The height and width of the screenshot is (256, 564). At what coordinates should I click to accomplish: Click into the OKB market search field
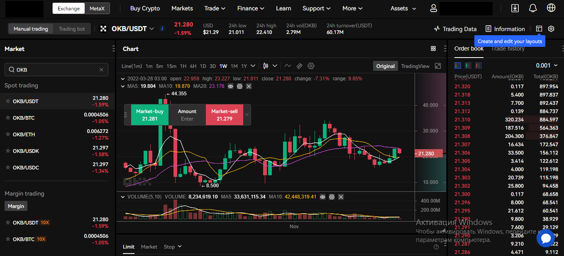point(56,70)
